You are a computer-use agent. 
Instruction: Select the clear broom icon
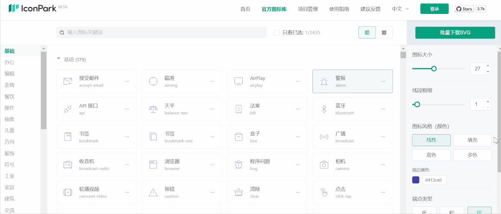coord(239,192)
